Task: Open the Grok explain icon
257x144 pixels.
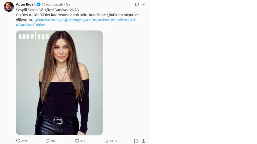Action: [x=137, y=5]
